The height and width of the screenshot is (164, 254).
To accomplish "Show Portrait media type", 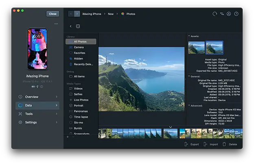I will (x=81, y=106).
